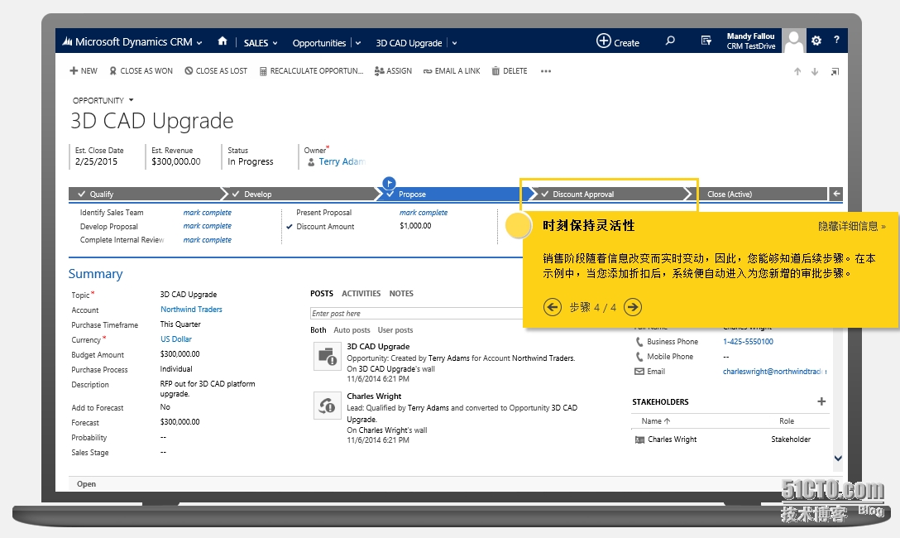This screenshot has width=900, height=538.
Task: Click EMAIL A LINK command
Action: point(452,71)
